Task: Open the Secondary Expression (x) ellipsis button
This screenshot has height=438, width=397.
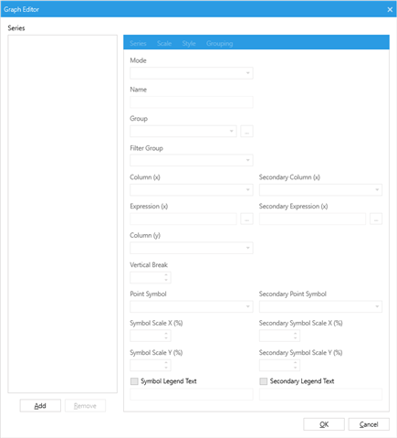Action: coord(376,219)
